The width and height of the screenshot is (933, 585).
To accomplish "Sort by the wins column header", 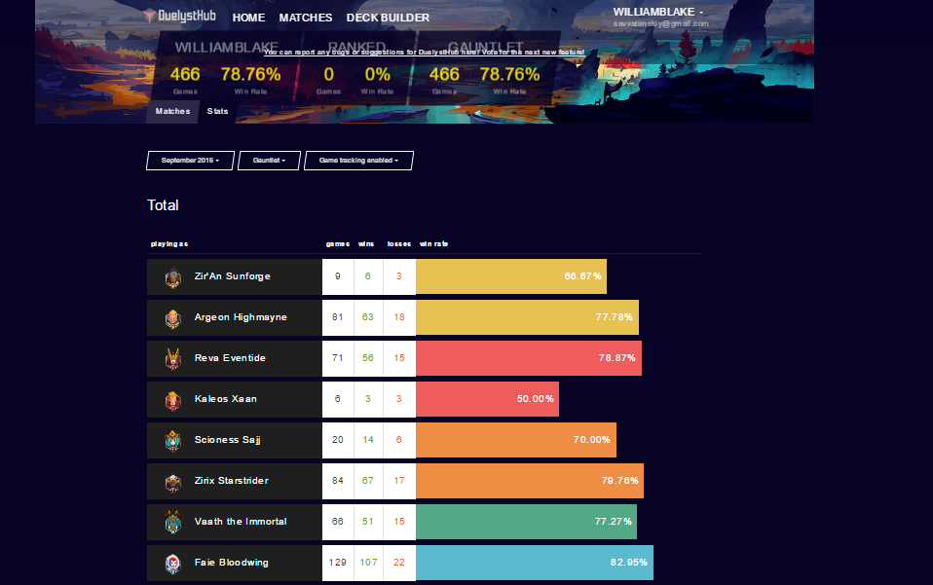I will click(x=366, y=243).
